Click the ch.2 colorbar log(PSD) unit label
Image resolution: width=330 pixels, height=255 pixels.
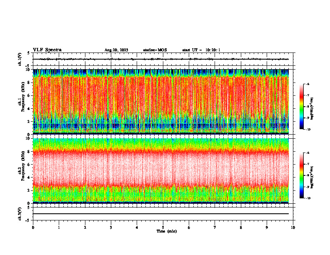tap(312, 177)
